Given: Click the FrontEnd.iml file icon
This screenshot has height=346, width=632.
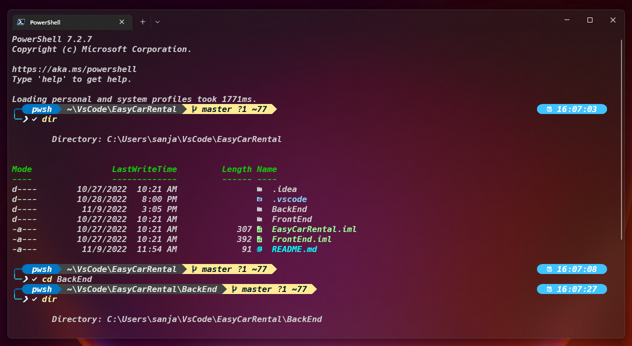Looking at the screenshot, I should (x=259, y=239).
